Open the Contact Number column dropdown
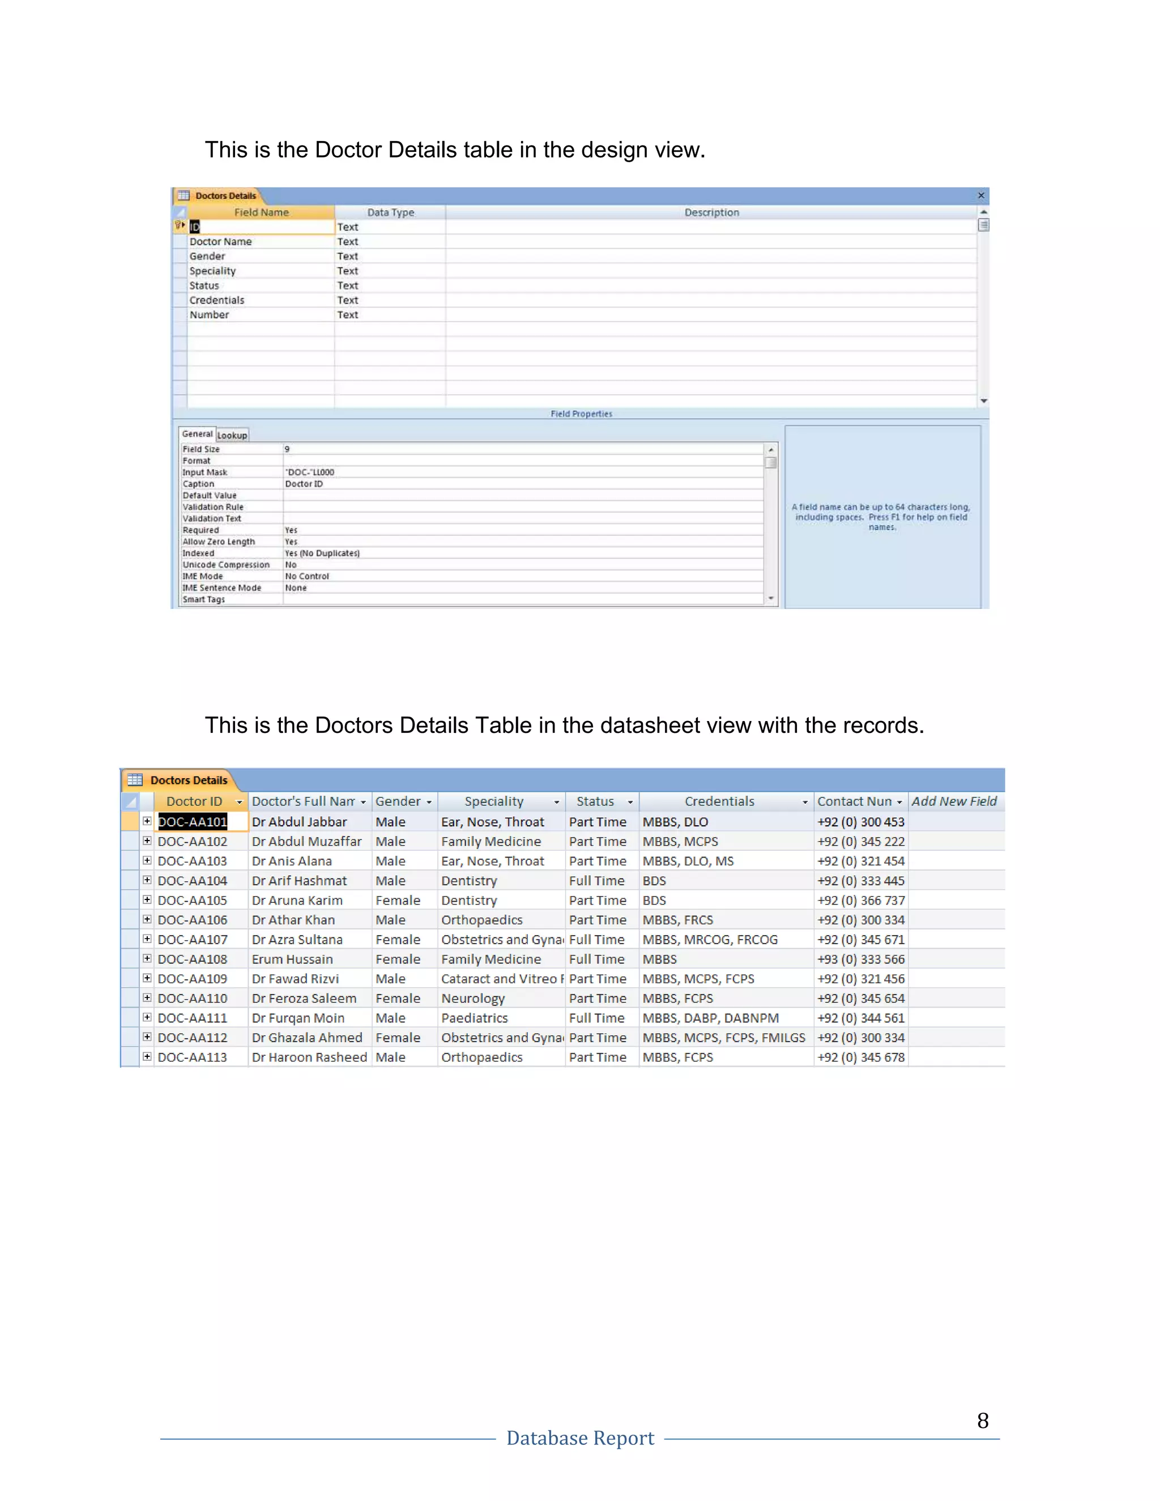This screenshot has width=1160, height=1501. pyautogui.click(x=899, y=802)
